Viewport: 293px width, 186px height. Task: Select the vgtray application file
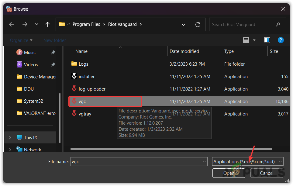click(x=85, y=114)
